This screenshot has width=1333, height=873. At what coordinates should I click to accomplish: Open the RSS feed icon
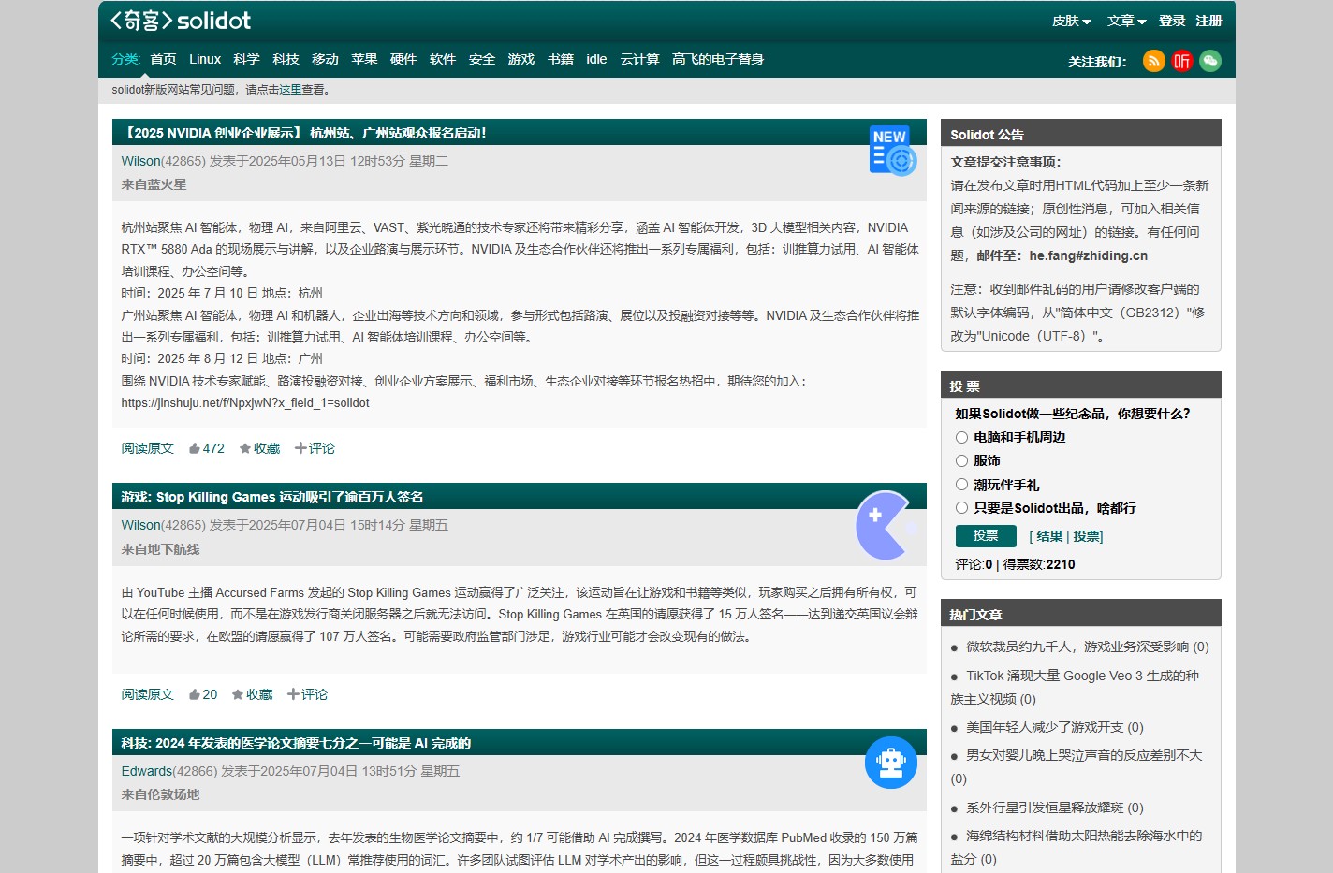click(1154, 61)
